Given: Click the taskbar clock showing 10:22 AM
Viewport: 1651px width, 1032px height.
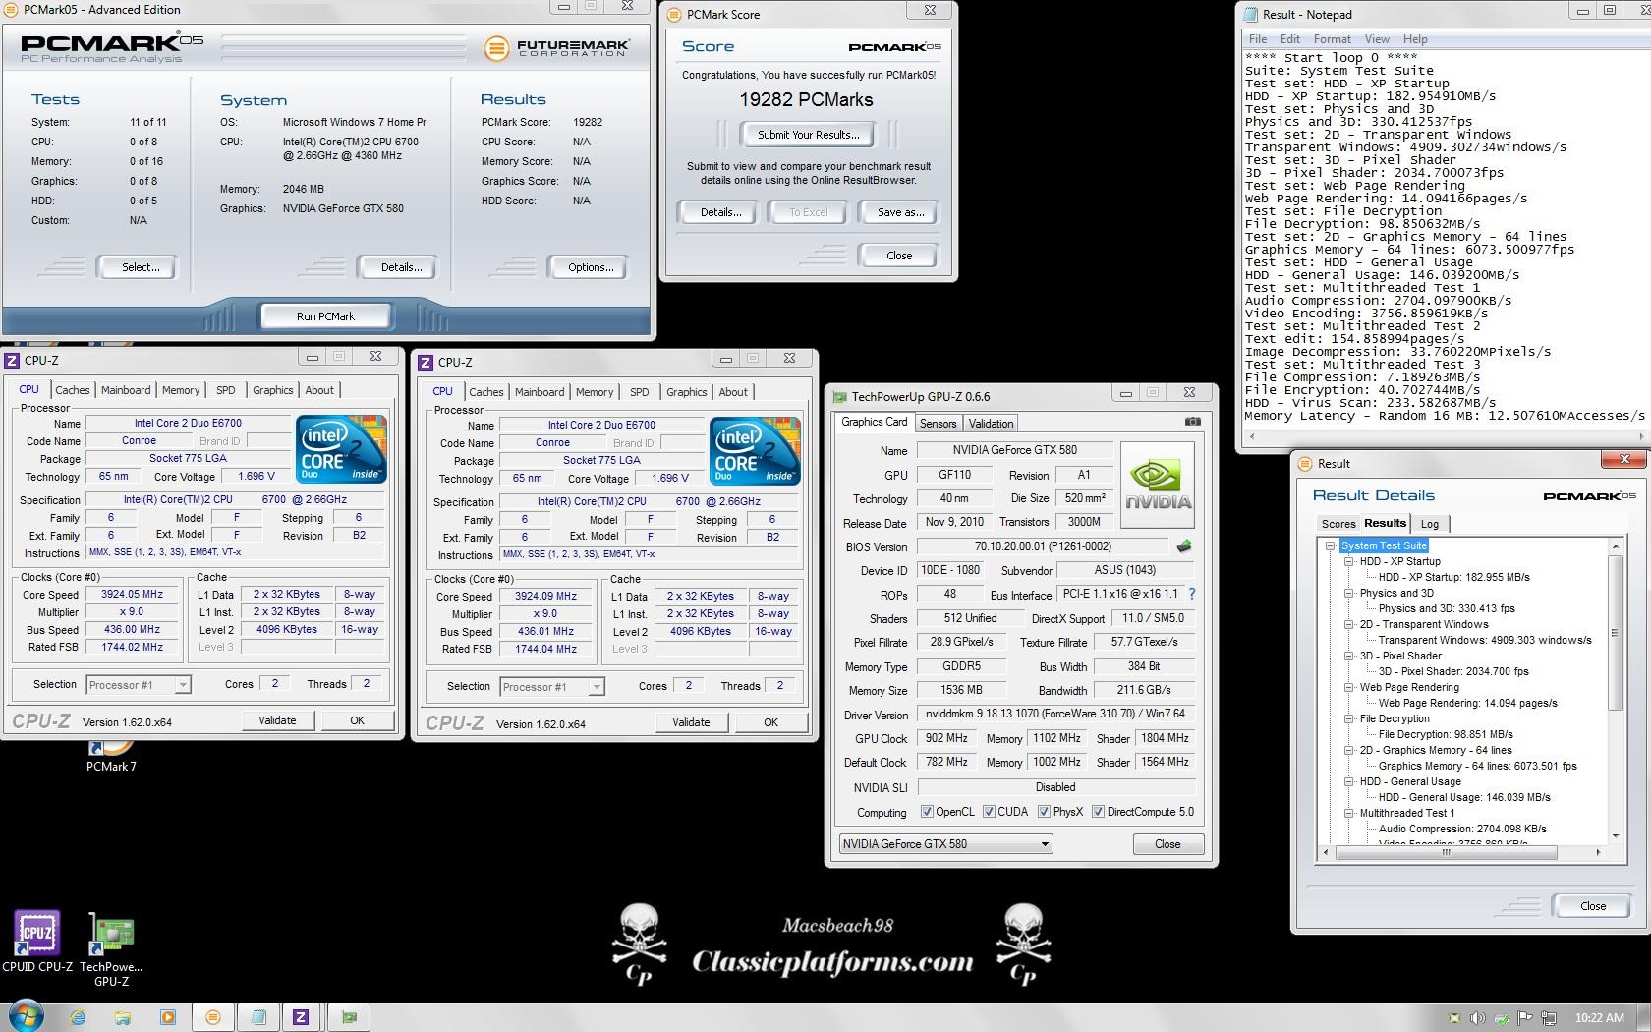Looking at the screenshot, I should 1599,1018.
